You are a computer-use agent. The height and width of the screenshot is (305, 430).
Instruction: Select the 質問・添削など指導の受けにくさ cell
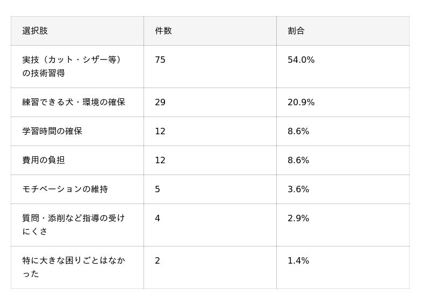coord(77,225)
